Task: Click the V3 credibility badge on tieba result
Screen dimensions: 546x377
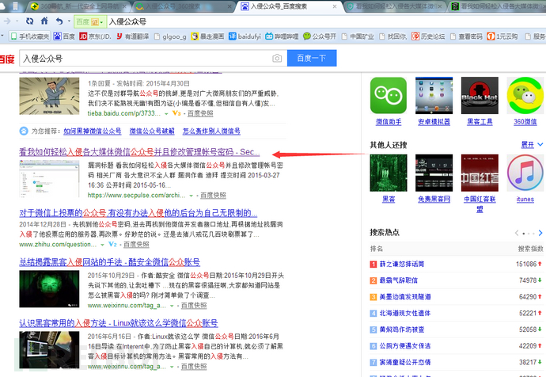Action: 176,113
